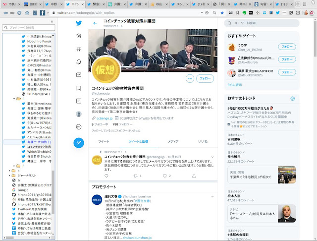Switch to the ツイート tab

tap(104, 141)
